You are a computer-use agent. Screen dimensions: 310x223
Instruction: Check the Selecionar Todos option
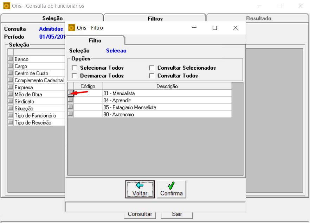(75, 68)
